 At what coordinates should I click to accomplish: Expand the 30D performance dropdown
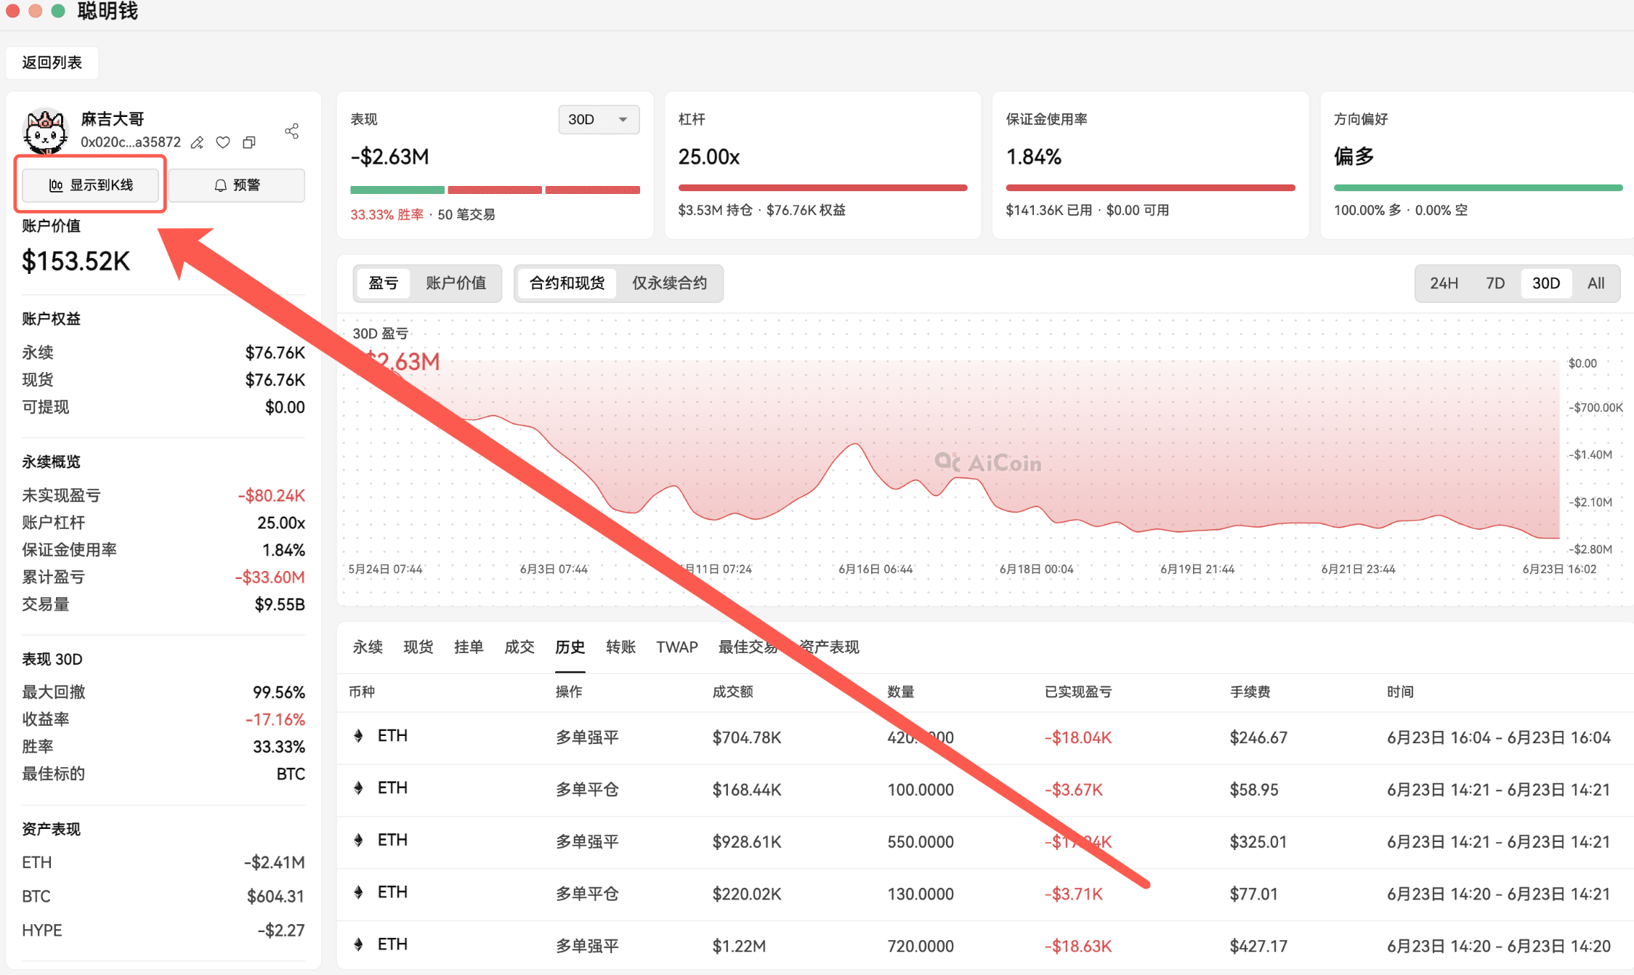point(599,119)
